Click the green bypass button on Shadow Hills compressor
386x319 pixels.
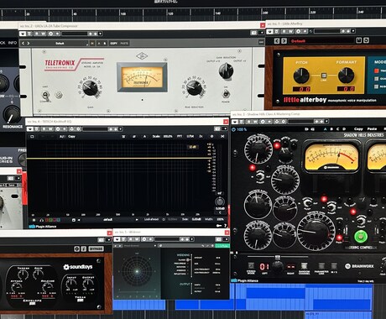(361, 237)
